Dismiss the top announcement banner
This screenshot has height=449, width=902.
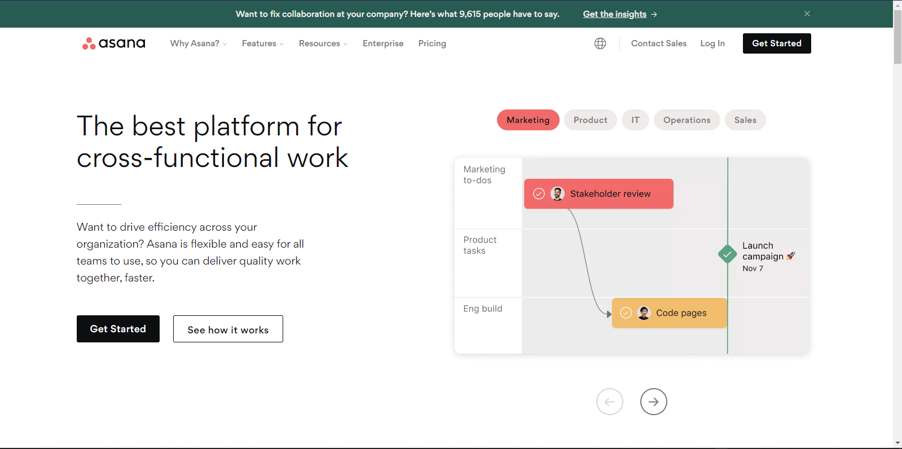pos(807,14)
